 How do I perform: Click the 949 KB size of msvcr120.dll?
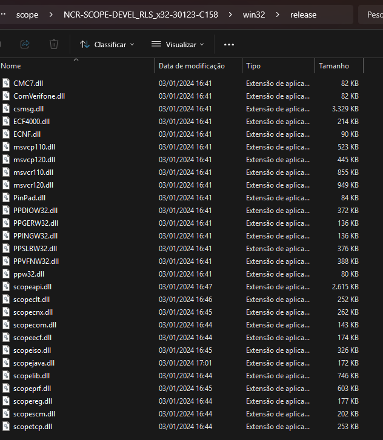[348, 185]
